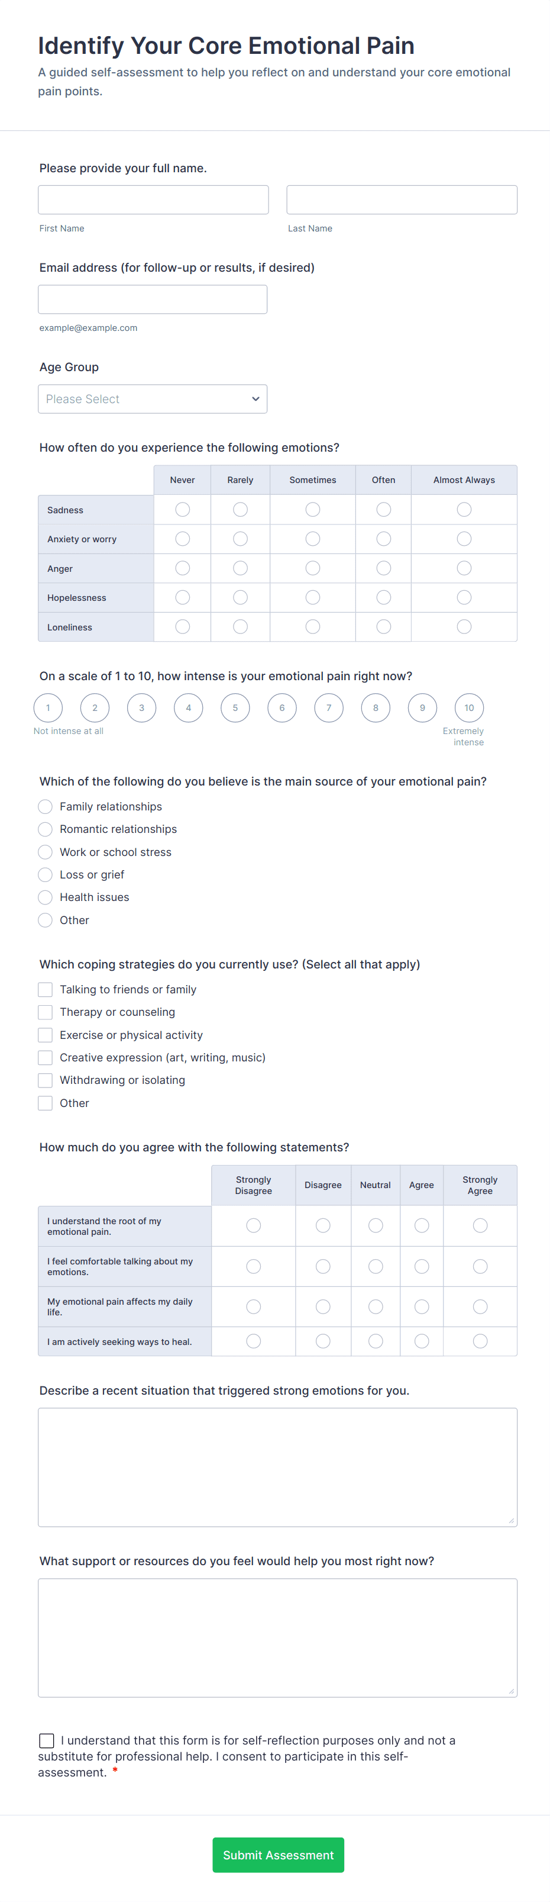
Task: Click the email address field
Action: pyautogui.click(x=153, y=298)
